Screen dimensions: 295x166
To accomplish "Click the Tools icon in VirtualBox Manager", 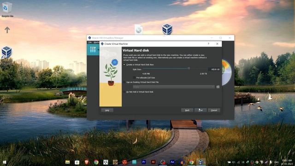I will click(93, 49).
